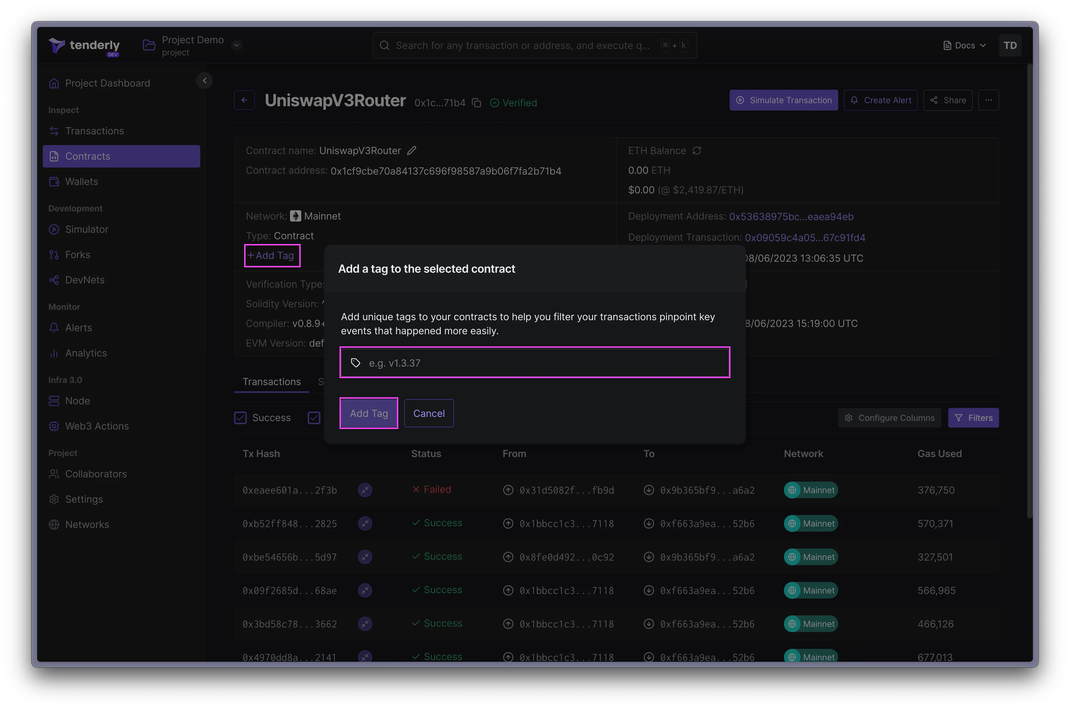Click the trace icon for tx 0x3bd58c78...3662
Screen dimensions: 1070x709
pyautogui.click(x=365, y=624)
